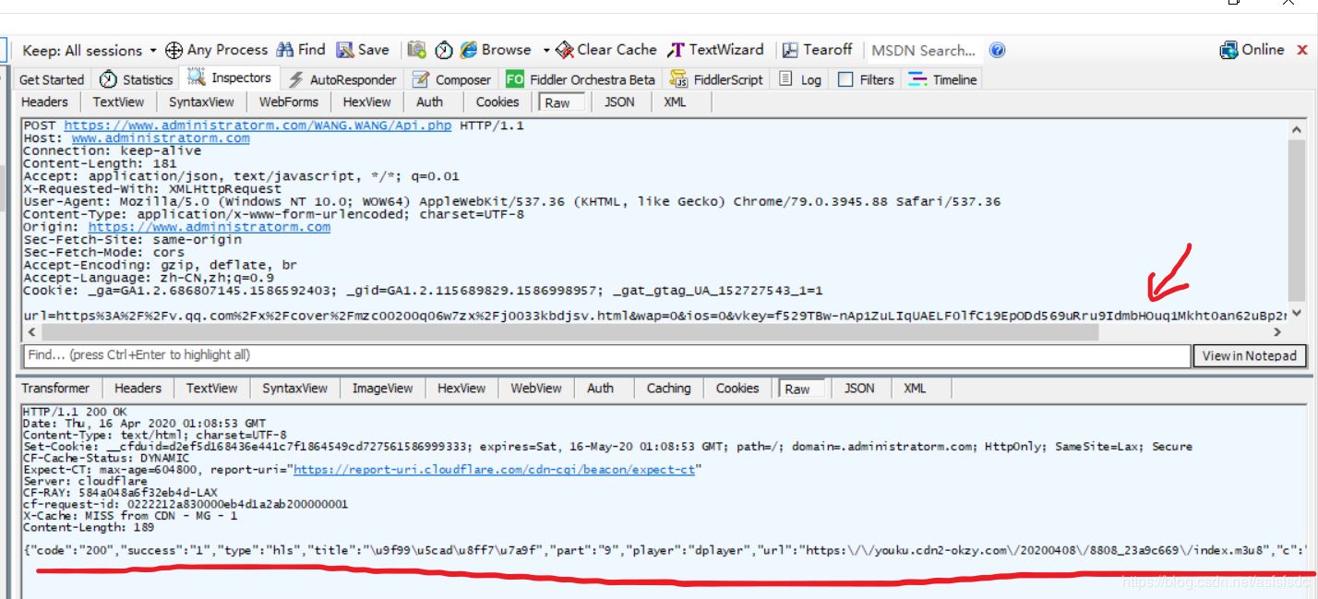Open the response JSON tab
The width and height of the screenshot is (1318, 599).
coord(859,389)
